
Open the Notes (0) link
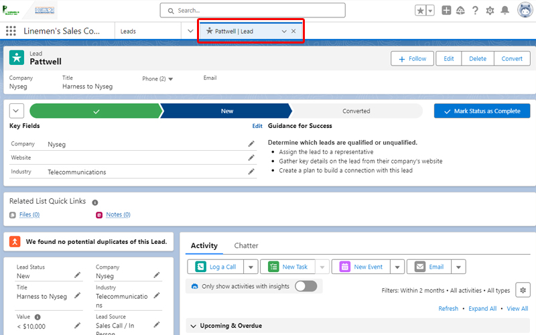click(x=118, y=214)
